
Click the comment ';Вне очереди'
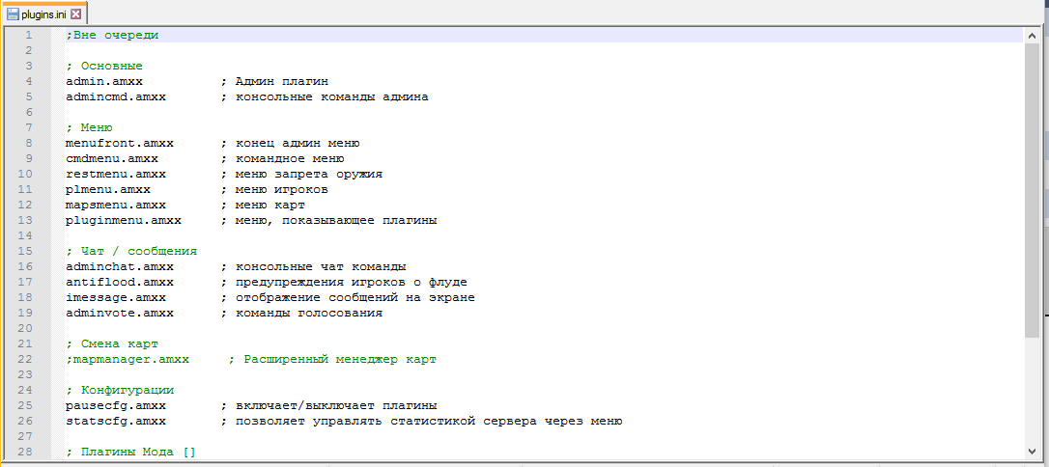pyautogui.click(x=112, y=36)
